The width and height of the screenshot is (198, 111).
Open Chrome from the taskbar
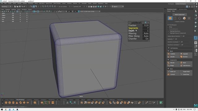coord(6,109)
